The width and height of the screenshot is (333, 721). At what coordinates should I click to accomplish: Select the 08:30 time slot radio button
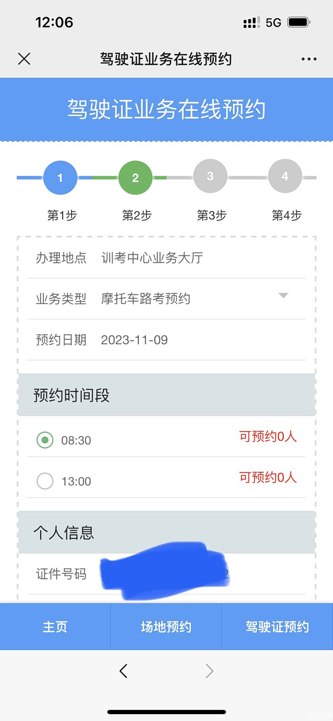click(x=45, y=440)
